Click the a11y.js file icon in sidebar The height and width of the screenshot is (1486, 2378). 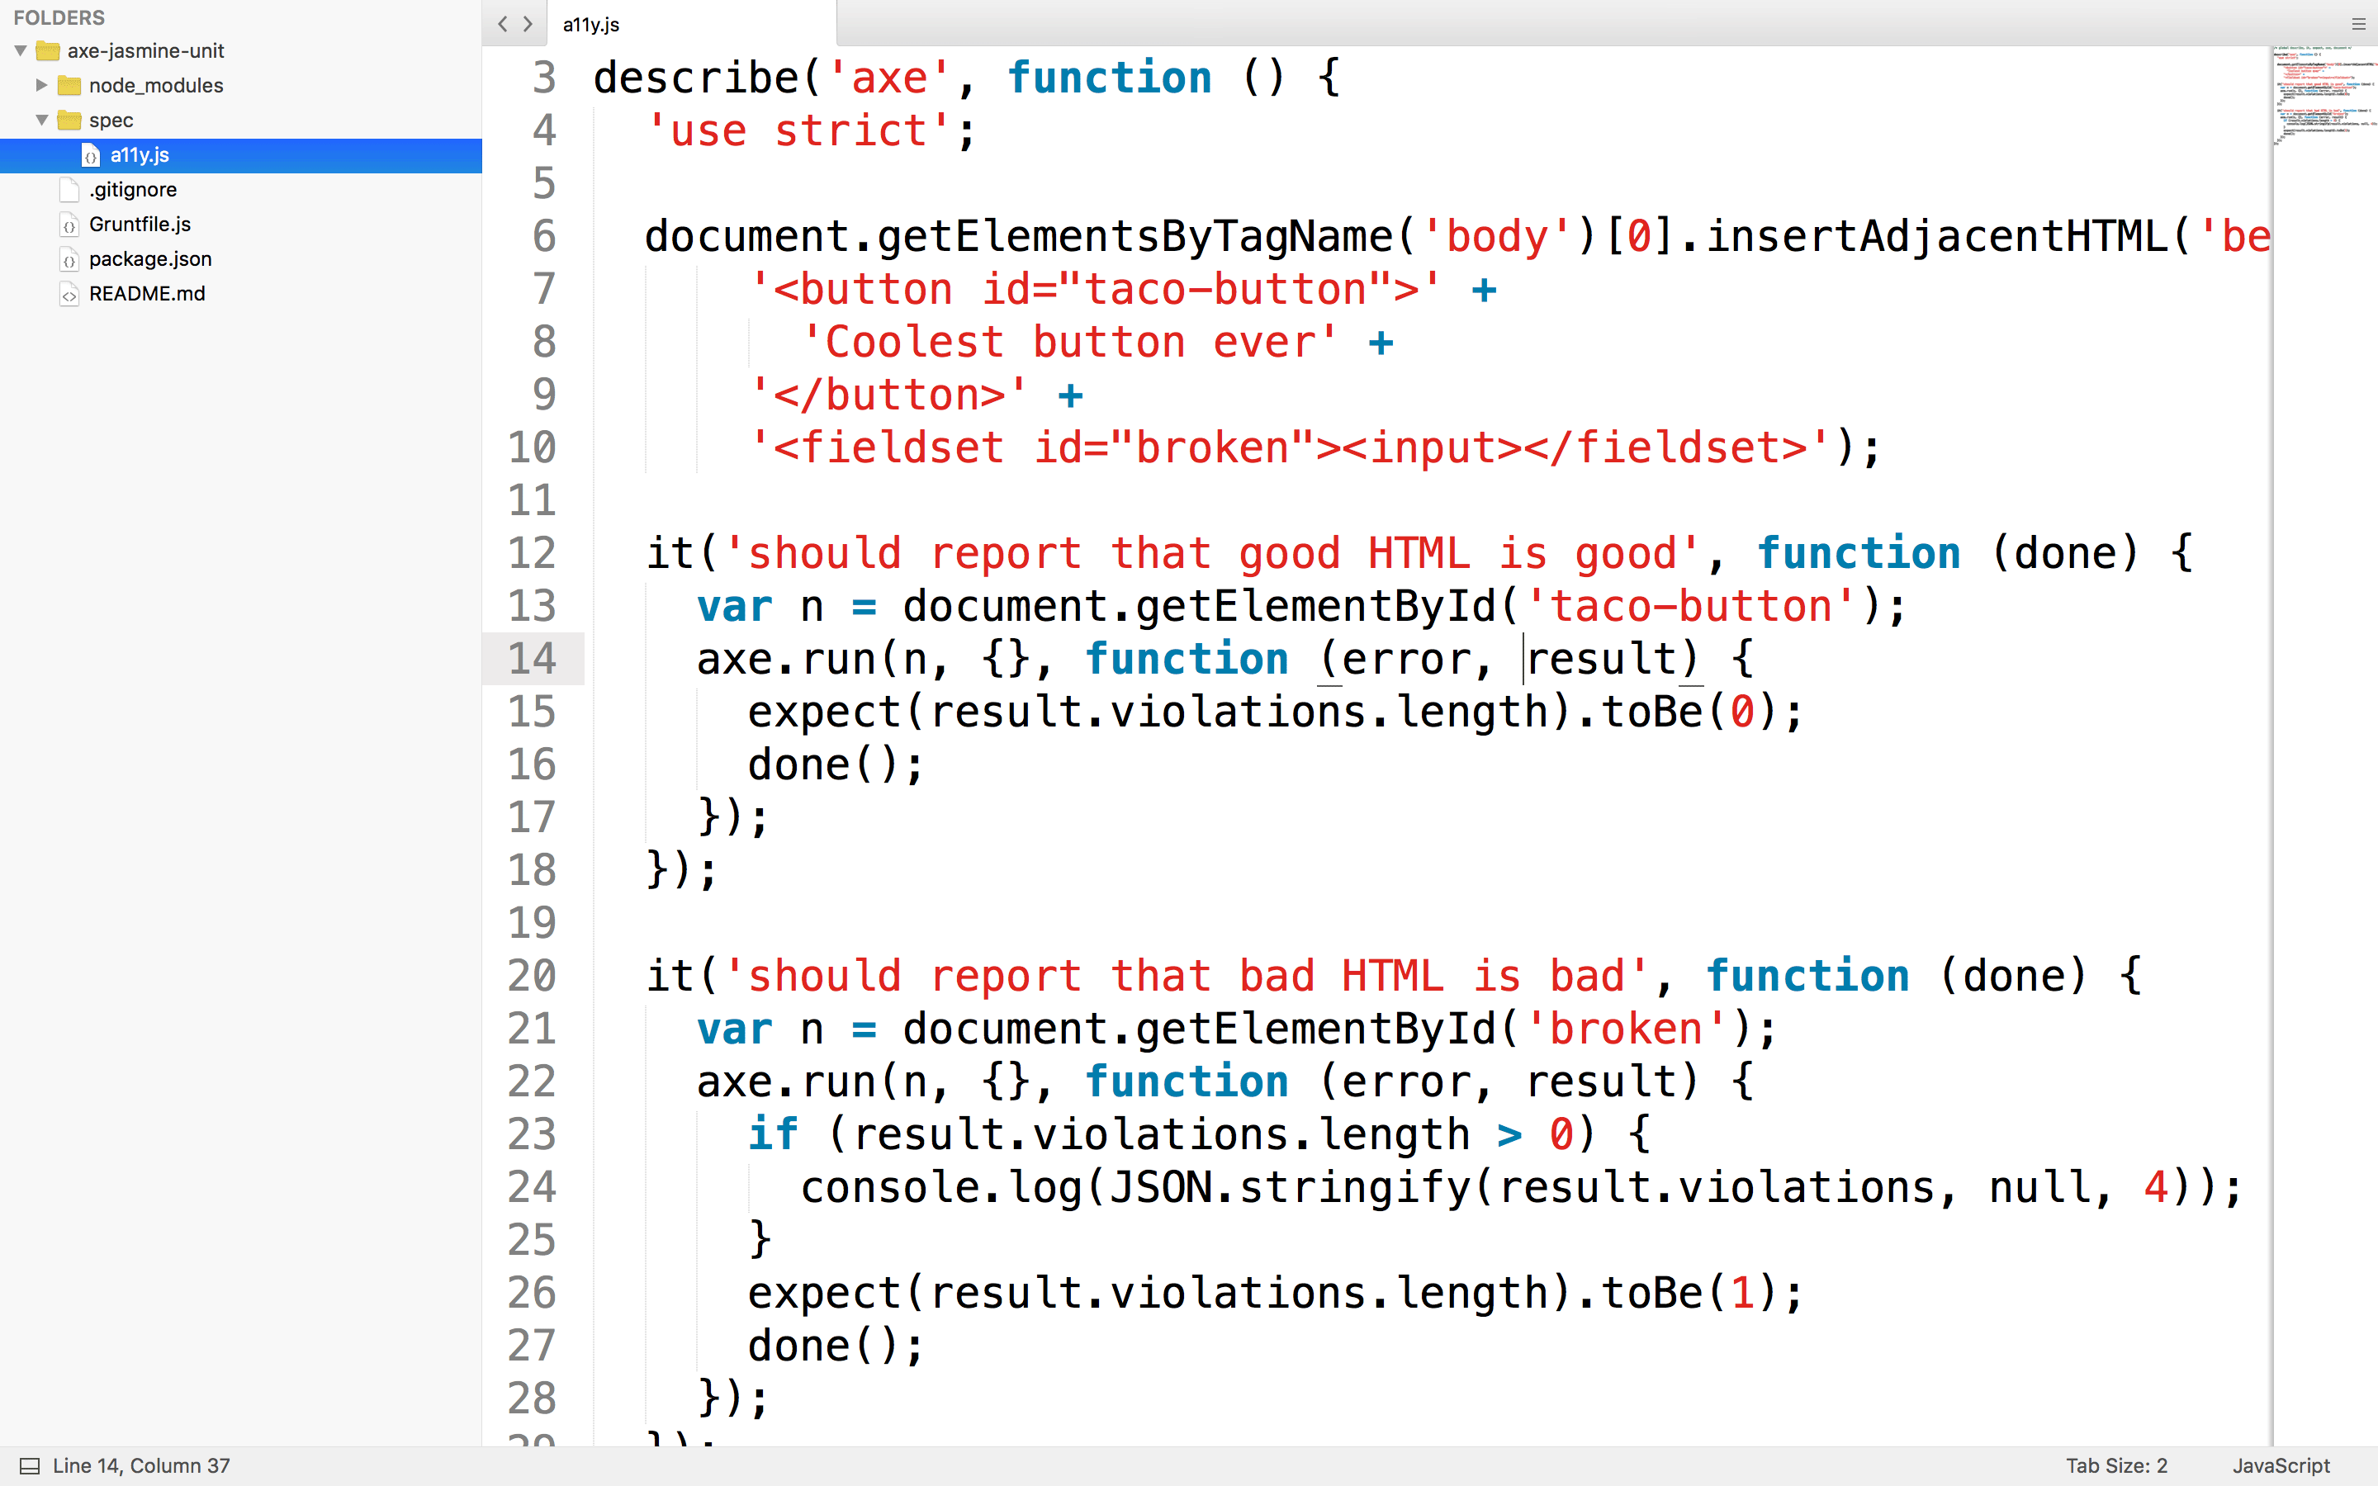click(x=92, y=154)
